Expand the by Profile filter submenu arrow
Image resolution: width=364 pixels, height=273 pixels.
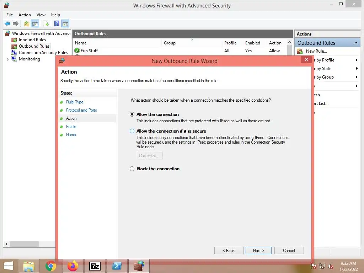click(x=357, y=60)
